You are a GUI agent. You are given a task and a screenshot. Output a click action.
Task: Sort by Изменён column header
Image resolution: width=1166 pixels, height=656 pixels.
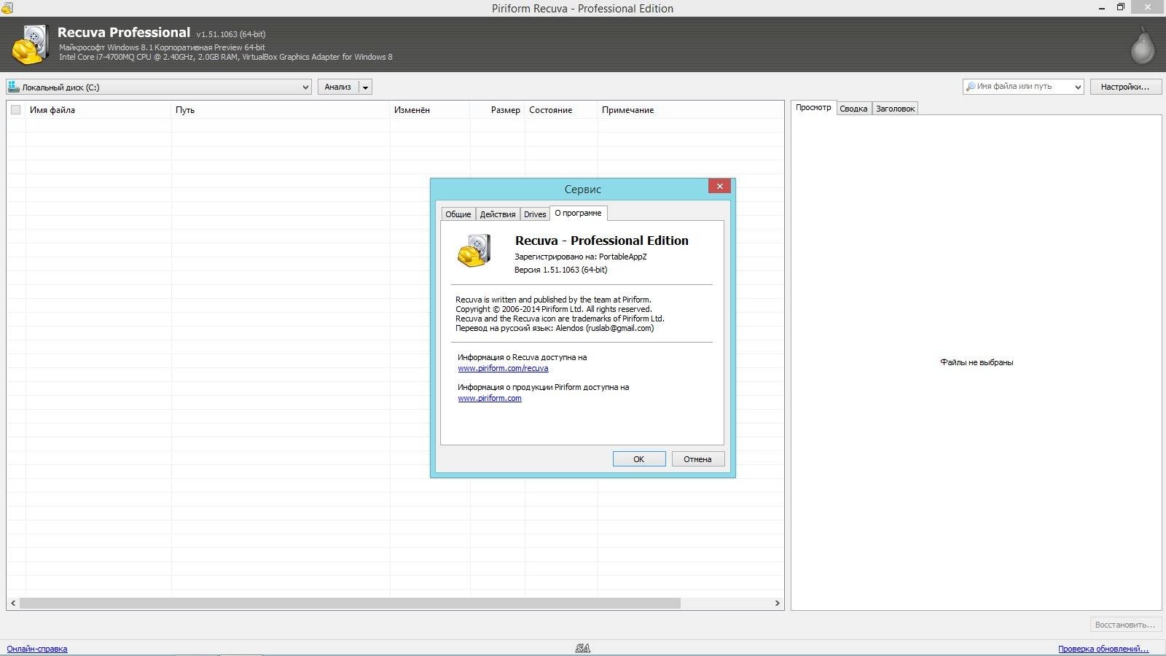(430, 110)
